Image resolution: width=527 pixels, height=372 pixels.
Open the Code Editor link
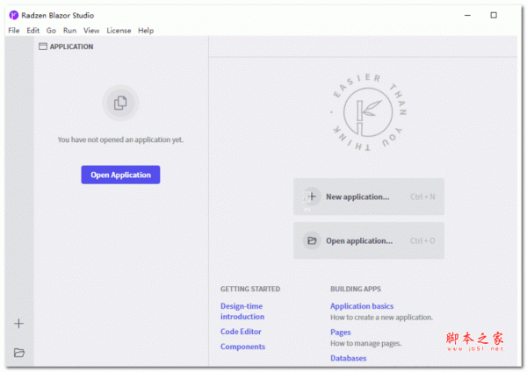click(x=241, y=332)
